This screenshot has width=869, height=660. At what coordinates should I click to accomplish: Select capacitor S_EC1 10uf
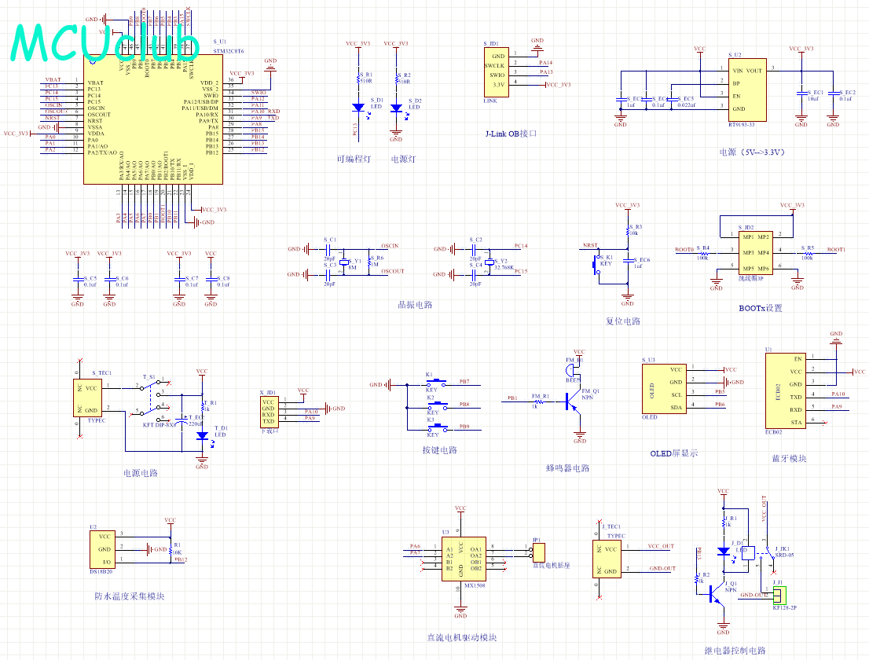tap(801, 93)
